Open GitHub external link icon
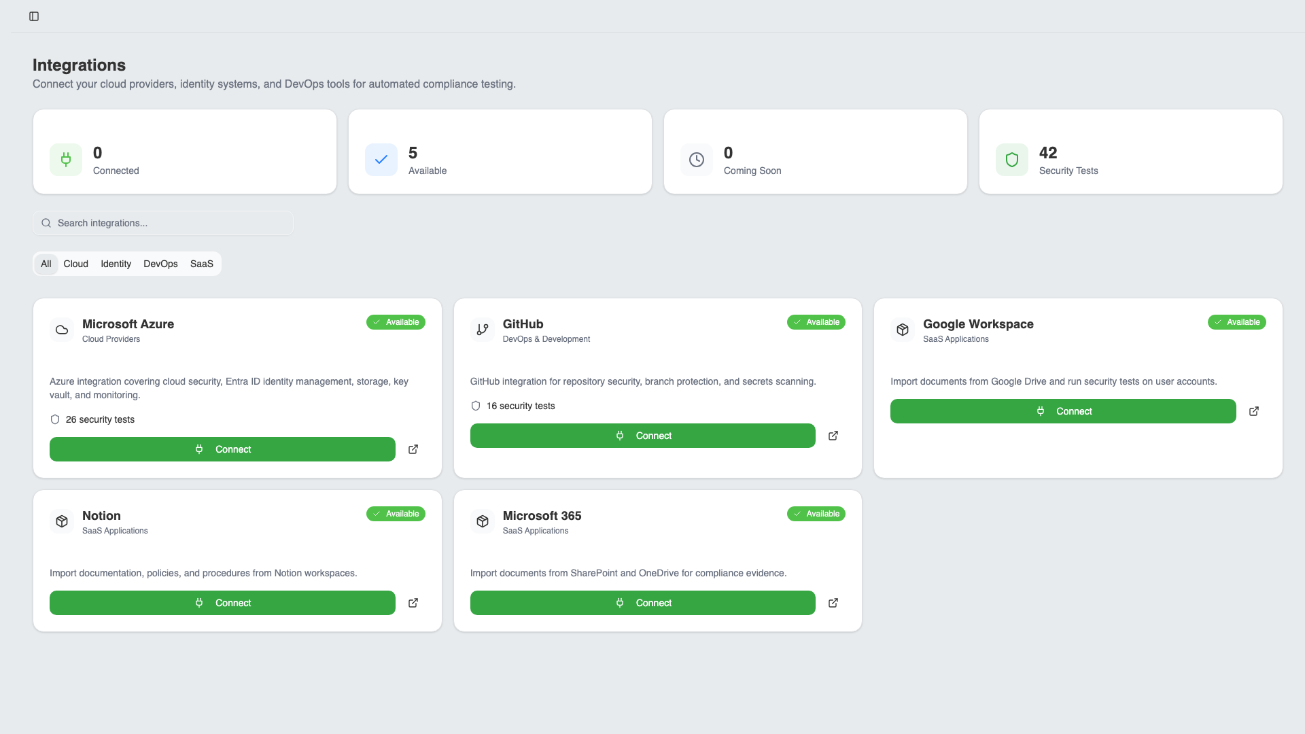Viewport: 1305px width, 734px height. pos(833,436)
